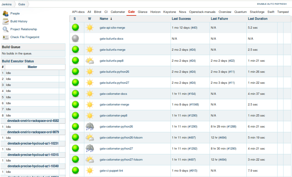The image size is (292, 177).
Task: Open the devstack-oneiric-rackspace-ord-4582 node link
Action: coord(33,121)
